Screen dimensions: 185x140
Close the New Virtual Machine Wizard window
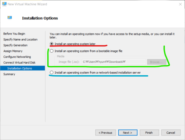pyautogui.click(x=180, y=4)
